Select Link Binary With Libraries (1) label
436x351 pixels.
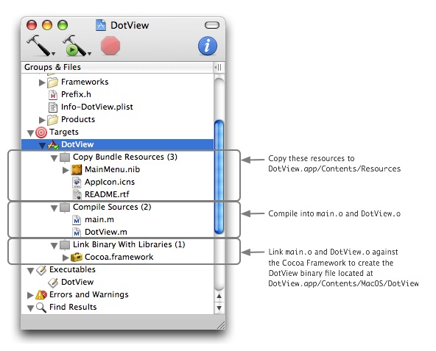tap(129, 244)
